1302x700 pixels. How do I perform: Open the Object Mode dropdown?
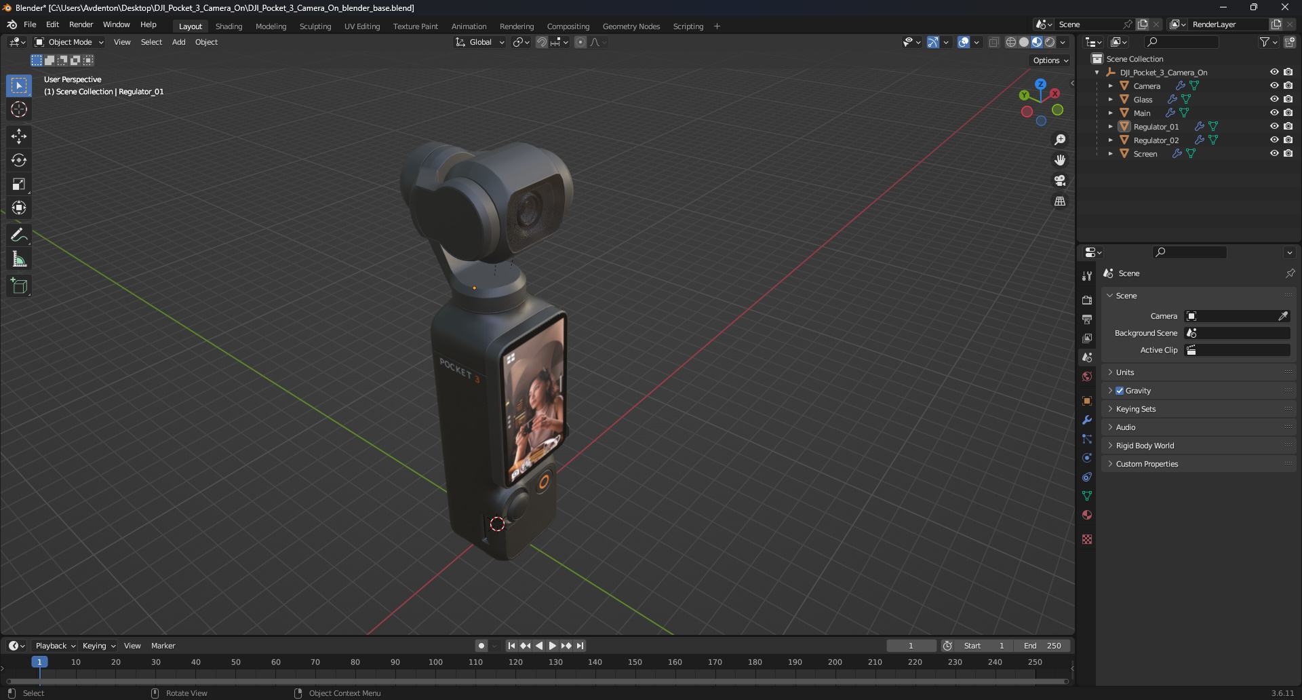click(69, 42)
